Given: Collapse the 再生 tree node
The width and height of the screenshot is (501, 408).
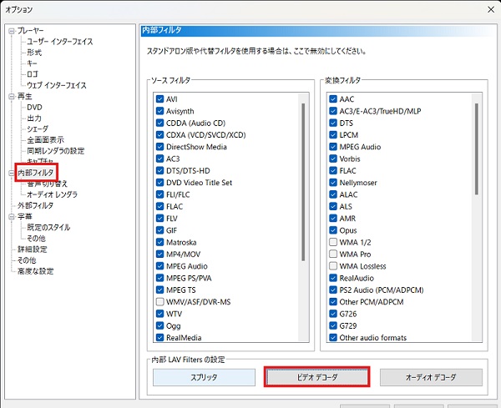Looking at the screenshot, I should (x=12, y=97).
